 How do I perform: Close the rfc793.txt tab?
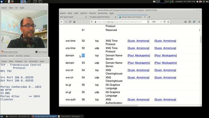115,17
